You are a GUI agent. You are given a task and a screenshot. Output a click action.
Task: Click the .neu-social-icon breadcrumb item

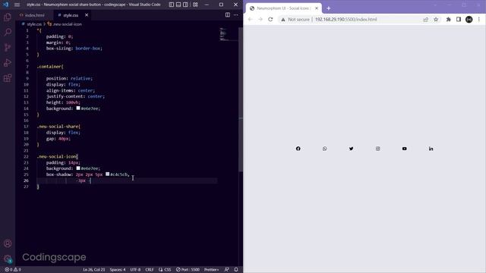click(65, 24)
